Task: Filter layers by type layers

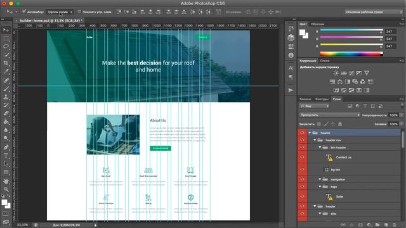Action: (x=365, y=106)
